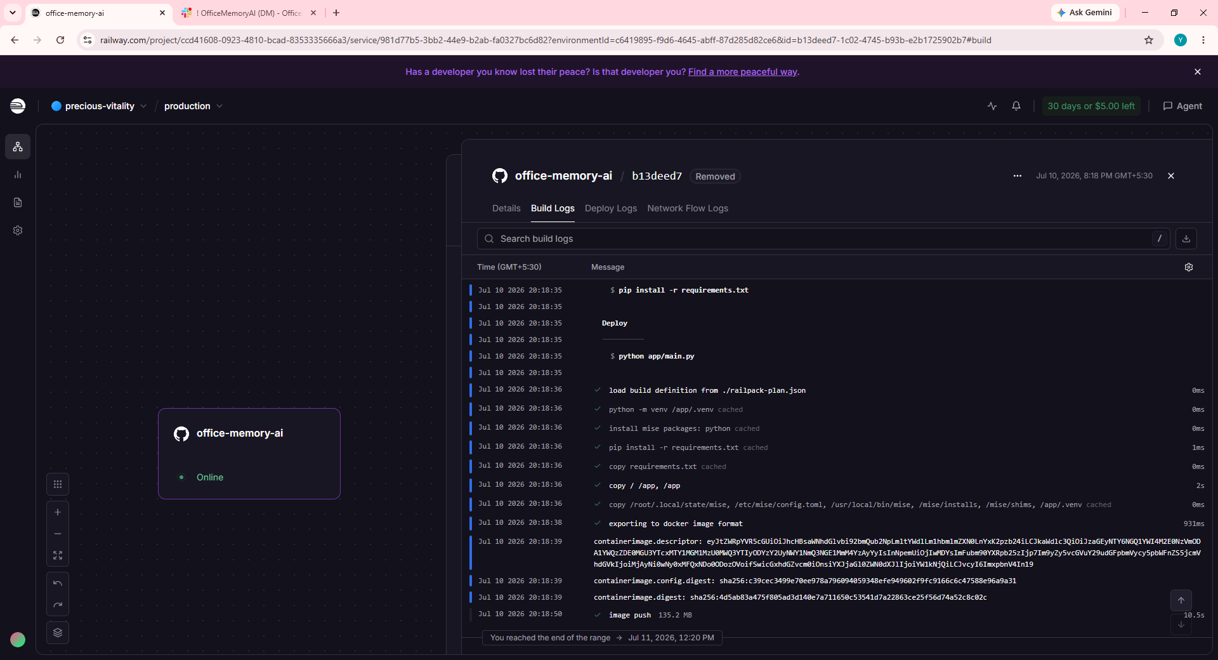The height and width of the screenshot is (660, 1218).
Task: Click the slash shortcut hint in search
Action: pyautogui.click(x=1160, y=239)
